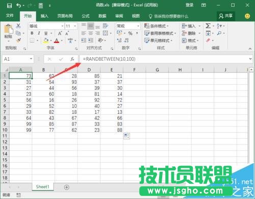Apply the red font color A
This screenshot has height=199, width=255.
click(x=57, y=40)
